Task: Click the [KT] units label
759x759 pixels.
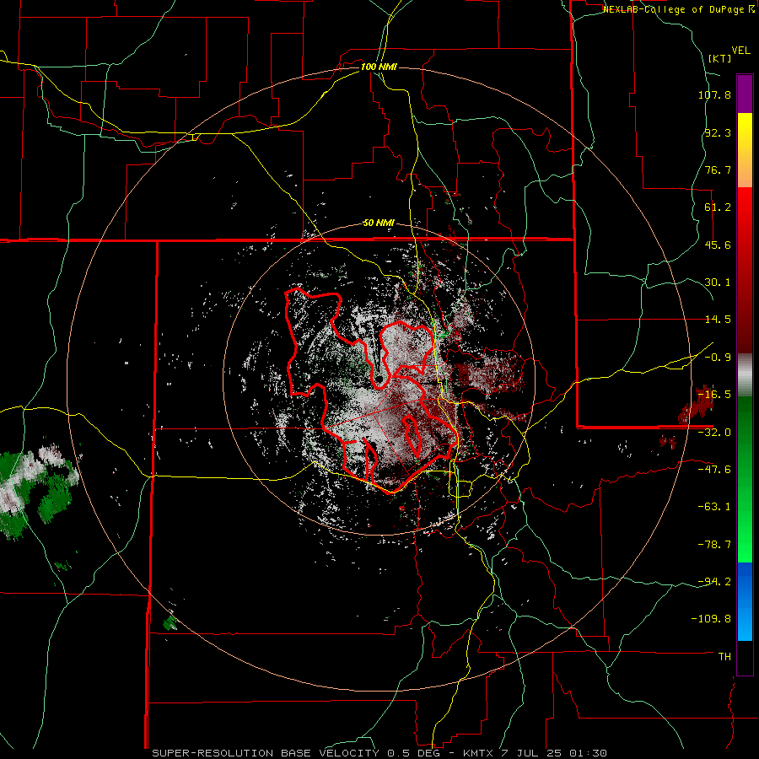Action: coord(720,58)
